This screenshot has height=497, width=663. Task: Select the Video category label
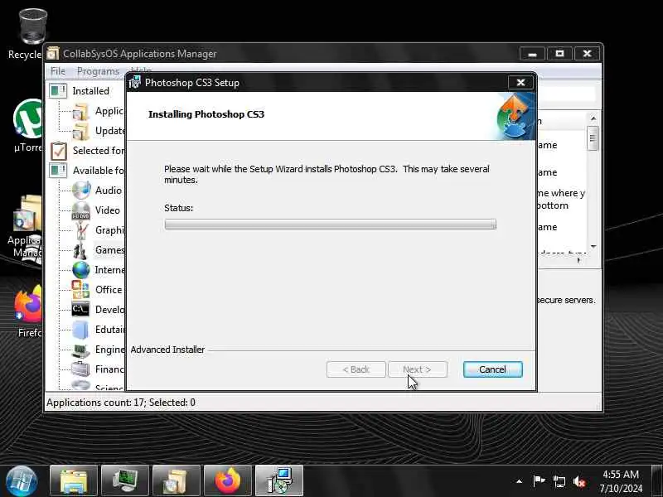tap(108, 210)
